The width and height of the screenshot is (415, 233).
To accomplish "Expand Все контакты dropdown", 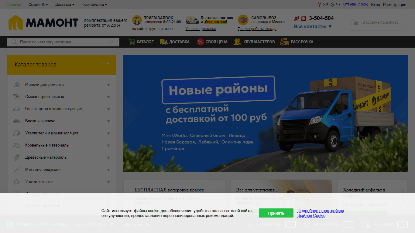I will (313, 26).
